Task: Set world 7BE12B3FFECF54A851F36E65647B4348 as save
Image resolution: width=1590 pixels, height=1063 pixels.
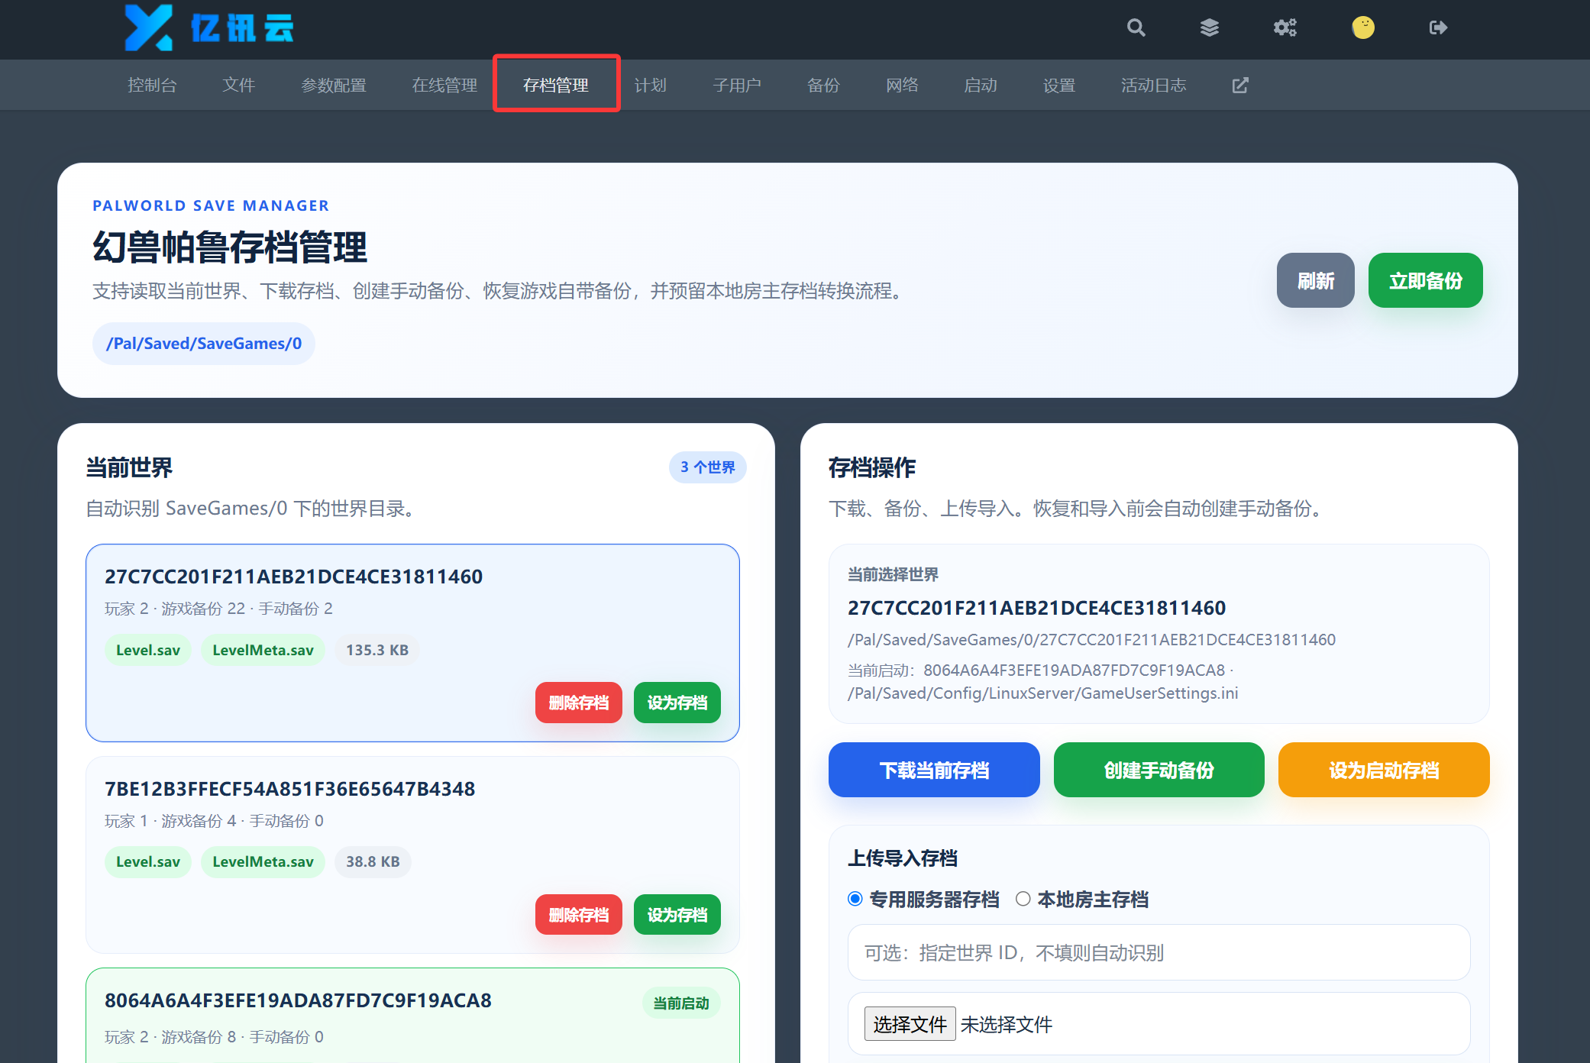Action: [677, 915]
